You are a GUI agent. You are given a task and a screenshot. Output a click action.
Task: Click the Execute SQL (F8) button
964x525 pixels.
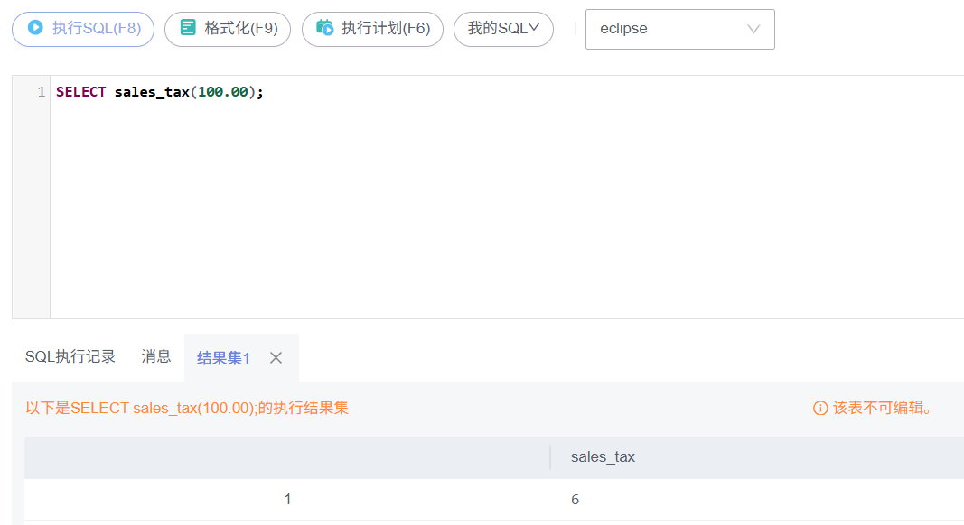83,29
